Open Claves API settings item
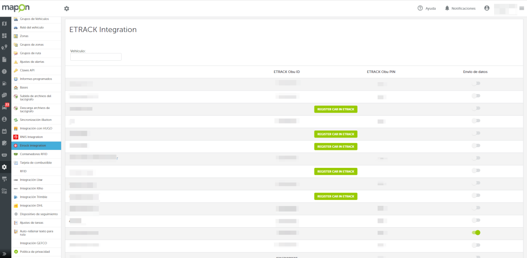 pyautogui.click(x=27, y=70)
